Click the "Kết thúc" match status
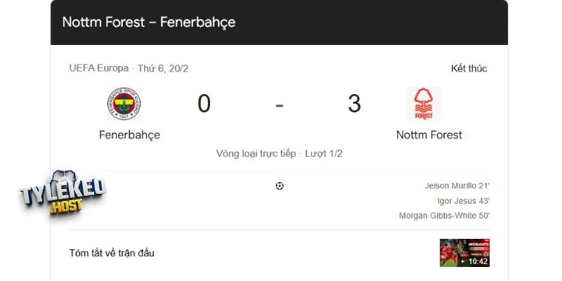 (469, 68)
